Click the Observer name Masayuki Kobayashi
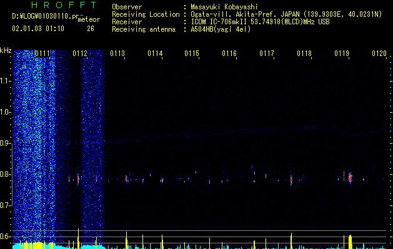Viewport: 393px width, 249px height. tap(224, 7)
